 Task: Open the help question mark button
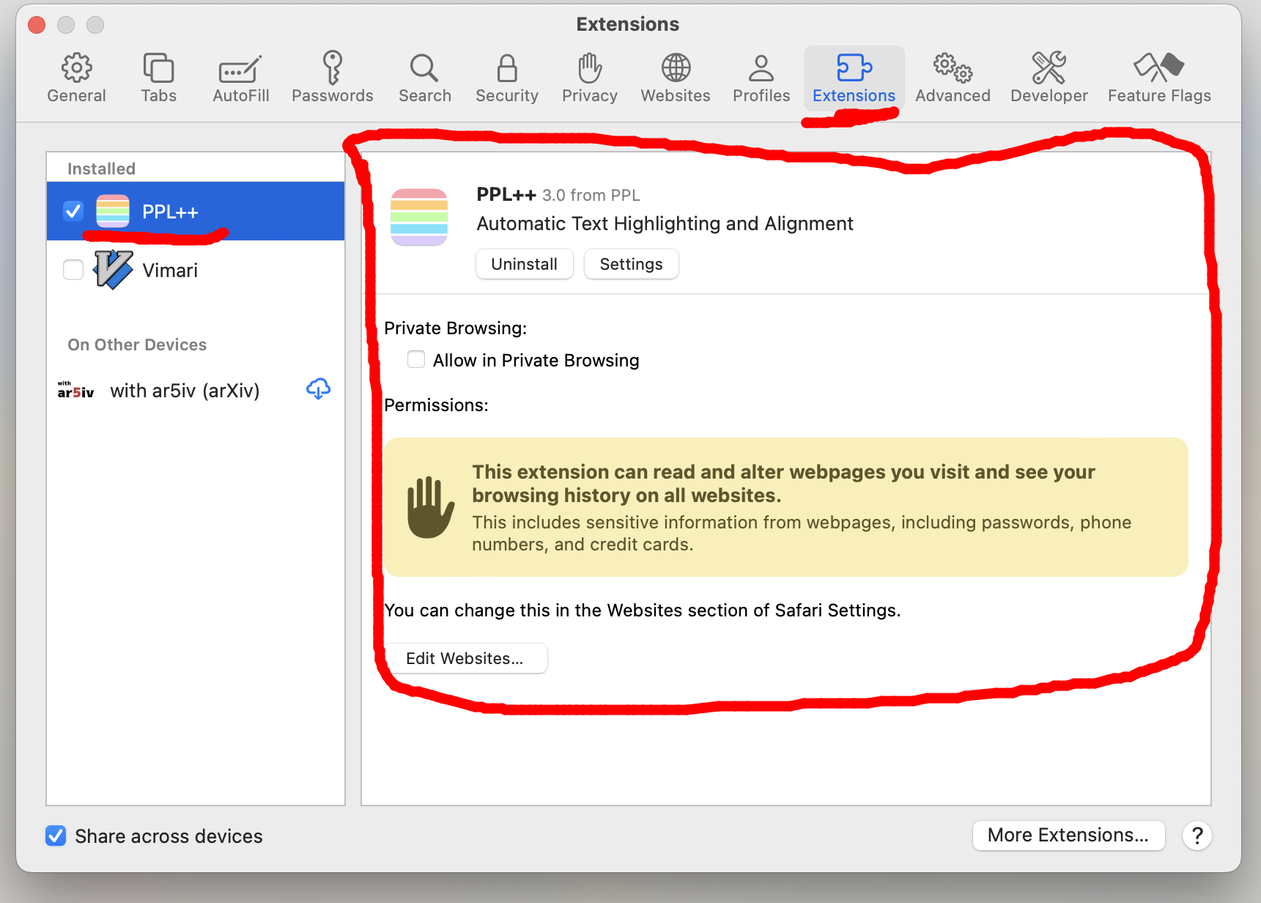(1197, 835)
